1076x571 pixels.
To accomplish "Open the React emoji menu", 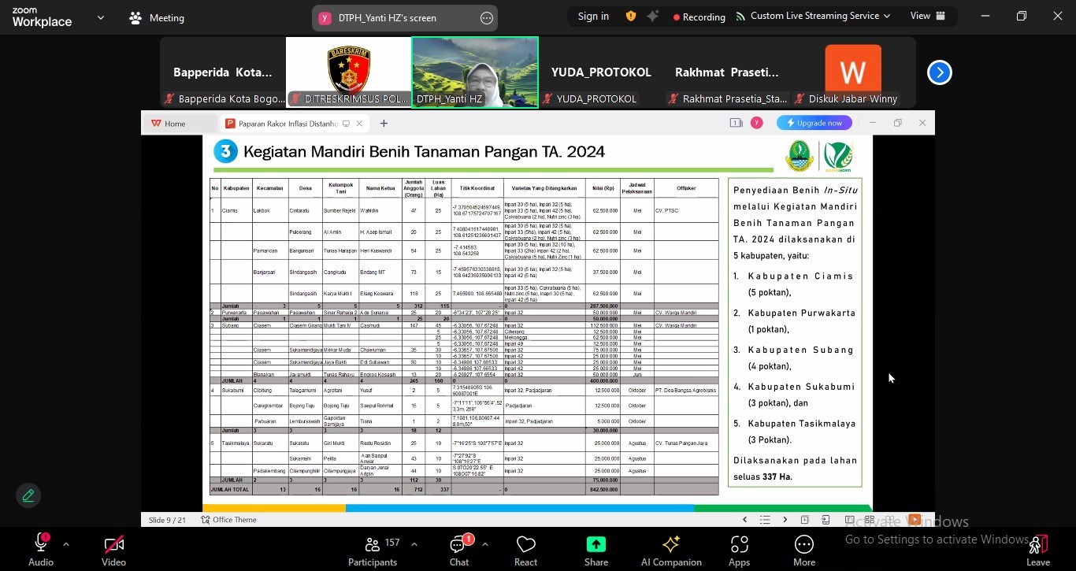I will (525, 550).
